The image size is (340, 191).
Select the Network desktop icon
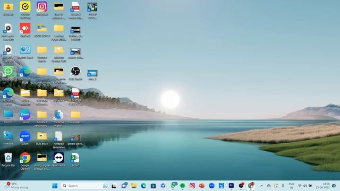click(x=8, y=136)
